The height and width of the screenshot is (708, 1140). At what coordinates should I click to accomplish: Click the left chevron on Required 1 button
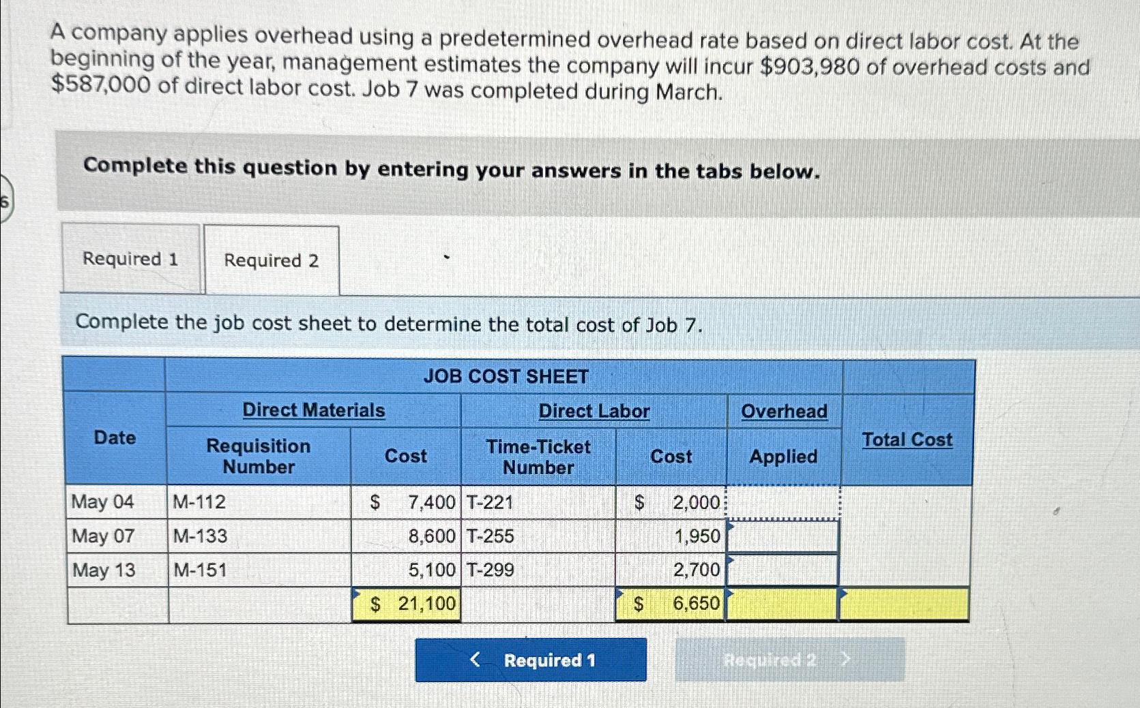point(476,660)
